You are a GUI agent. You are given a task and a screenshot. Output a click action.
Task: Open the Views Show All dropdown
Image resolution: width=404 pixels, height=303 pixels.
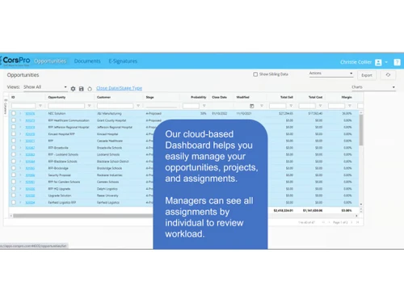tap(45, 87)
